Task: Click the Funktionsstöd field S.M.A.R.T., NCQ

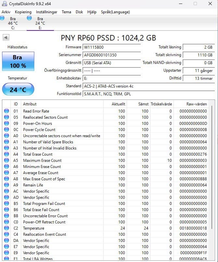Action: coord(148,94)
